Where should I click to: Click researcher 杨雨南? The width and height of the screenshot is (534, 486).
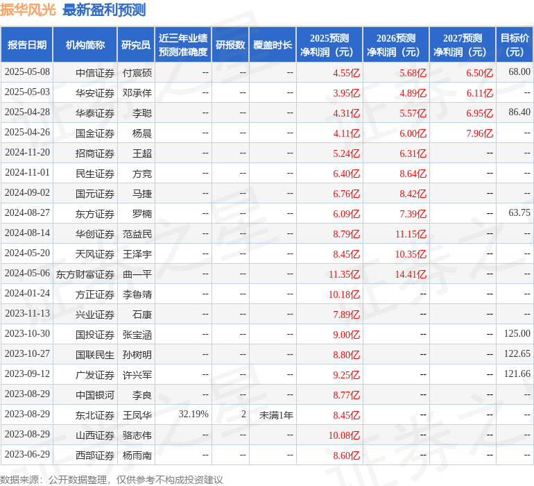tap(137, 455)
